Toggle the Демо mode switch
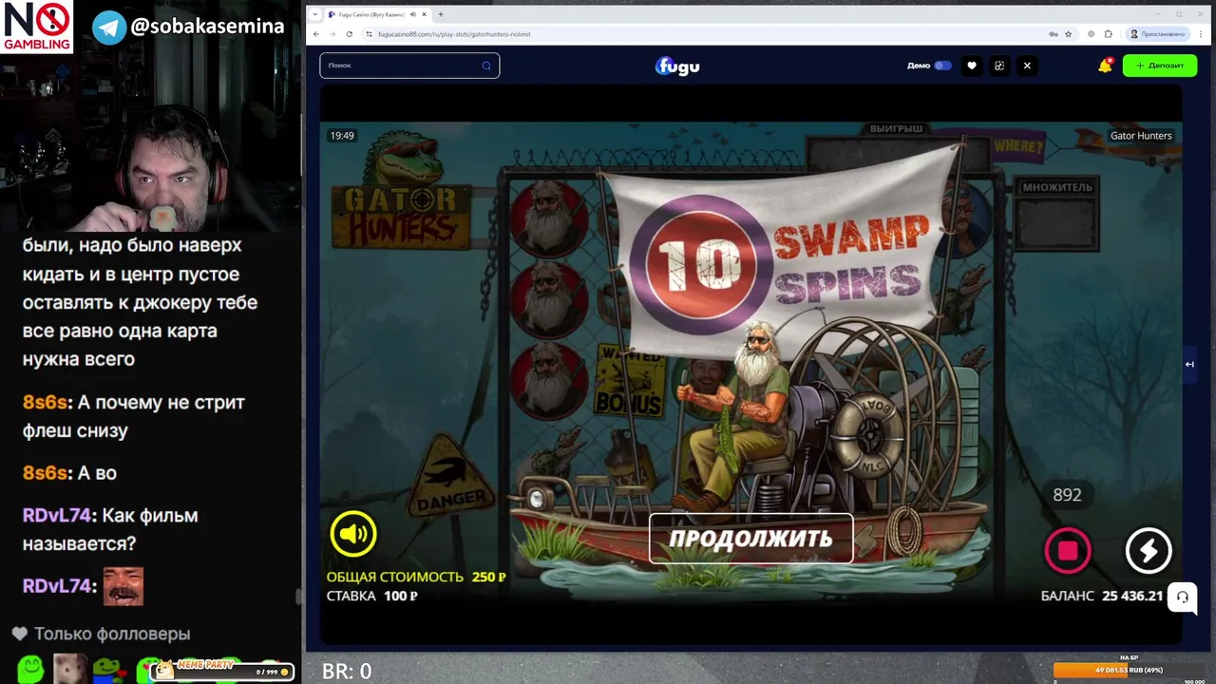The image size is (1216, 684). [x=942, y=66]
